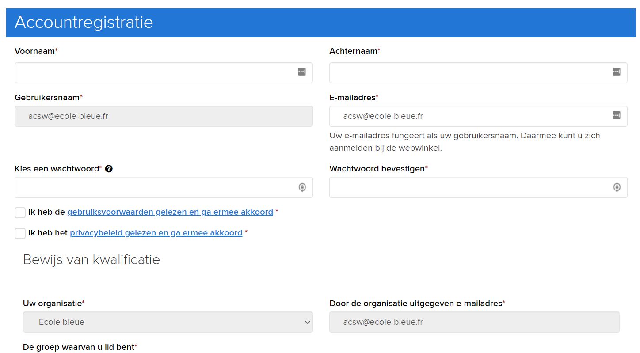Focus the Voornaam input field
The image size is (640, 353).
click(155, 72)
